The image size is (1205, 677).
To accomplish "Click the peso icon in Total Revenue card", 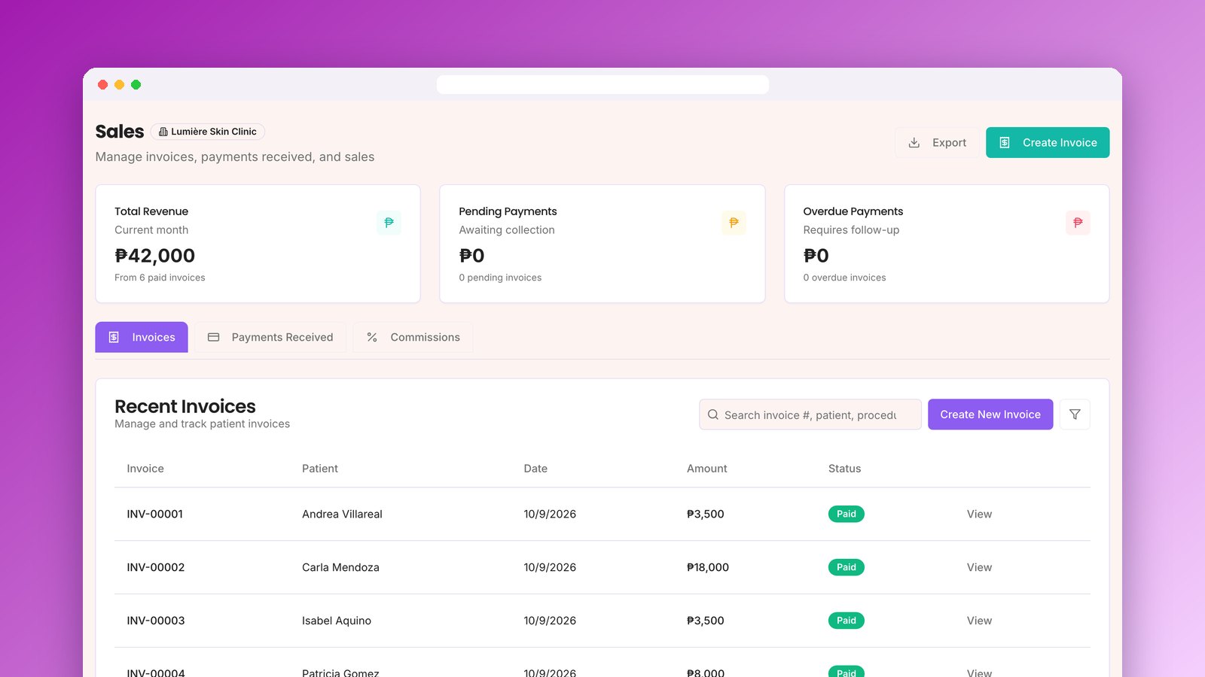I will point(389,223).
